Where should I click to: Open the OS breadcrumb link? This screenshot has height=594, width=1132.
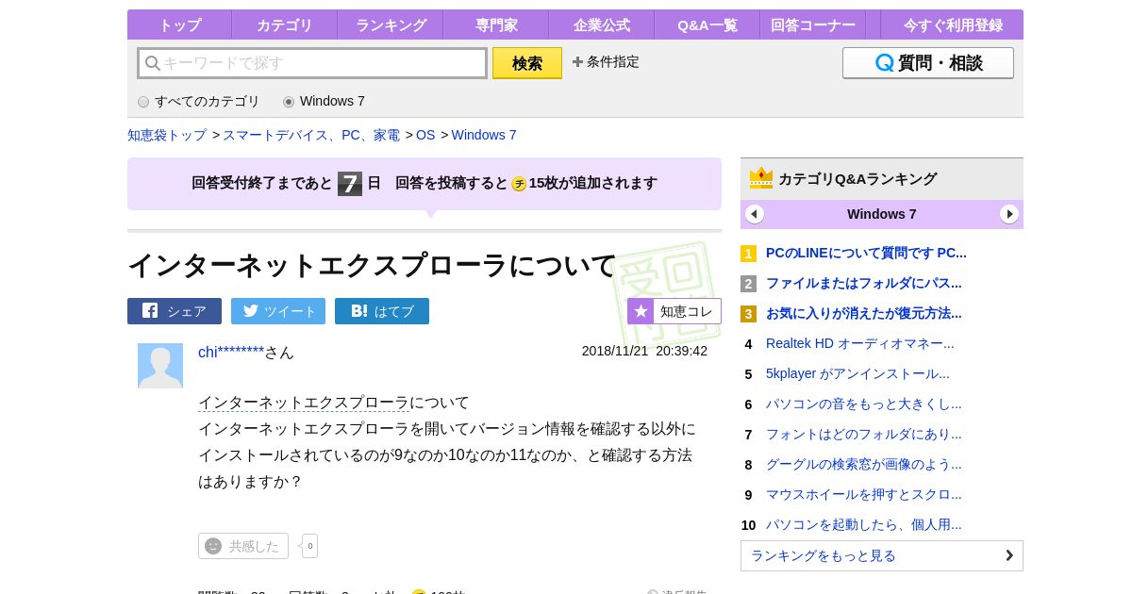(x=425, y=135)
